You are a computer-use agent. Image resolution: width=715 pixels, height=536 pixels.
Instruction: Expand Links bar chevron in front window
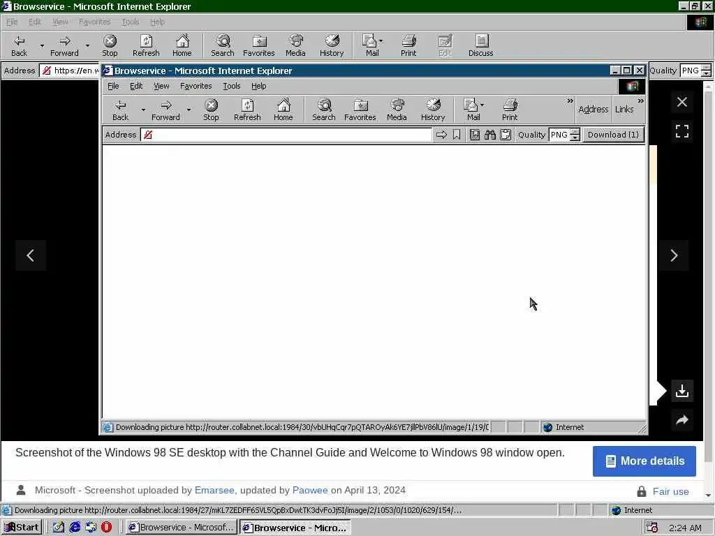(x=641, y=100)
